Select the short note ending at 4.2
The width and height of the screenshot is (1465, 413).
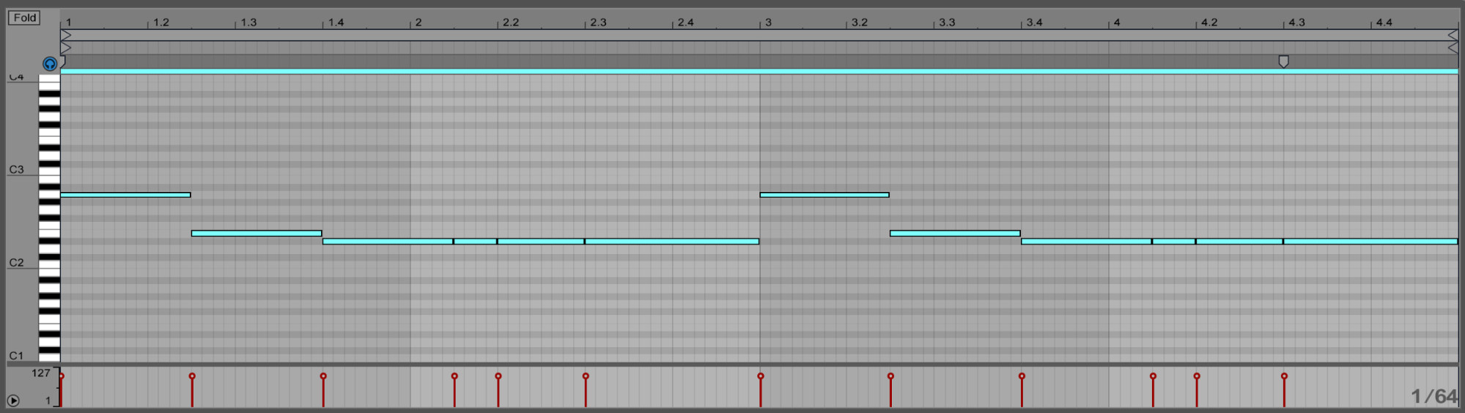click(x=1174, y=242)
